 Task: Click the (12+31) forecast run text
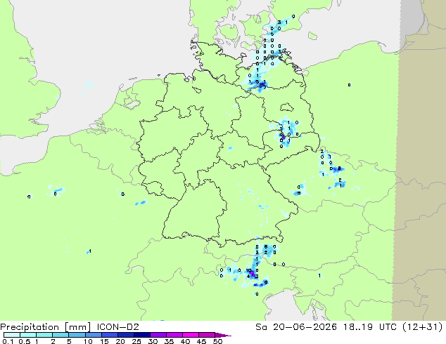pyautogui.click(x=423, y=327)
